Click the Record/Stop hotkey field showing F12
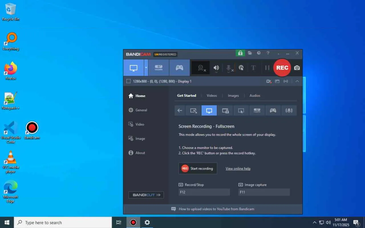 tap(204, 192)
